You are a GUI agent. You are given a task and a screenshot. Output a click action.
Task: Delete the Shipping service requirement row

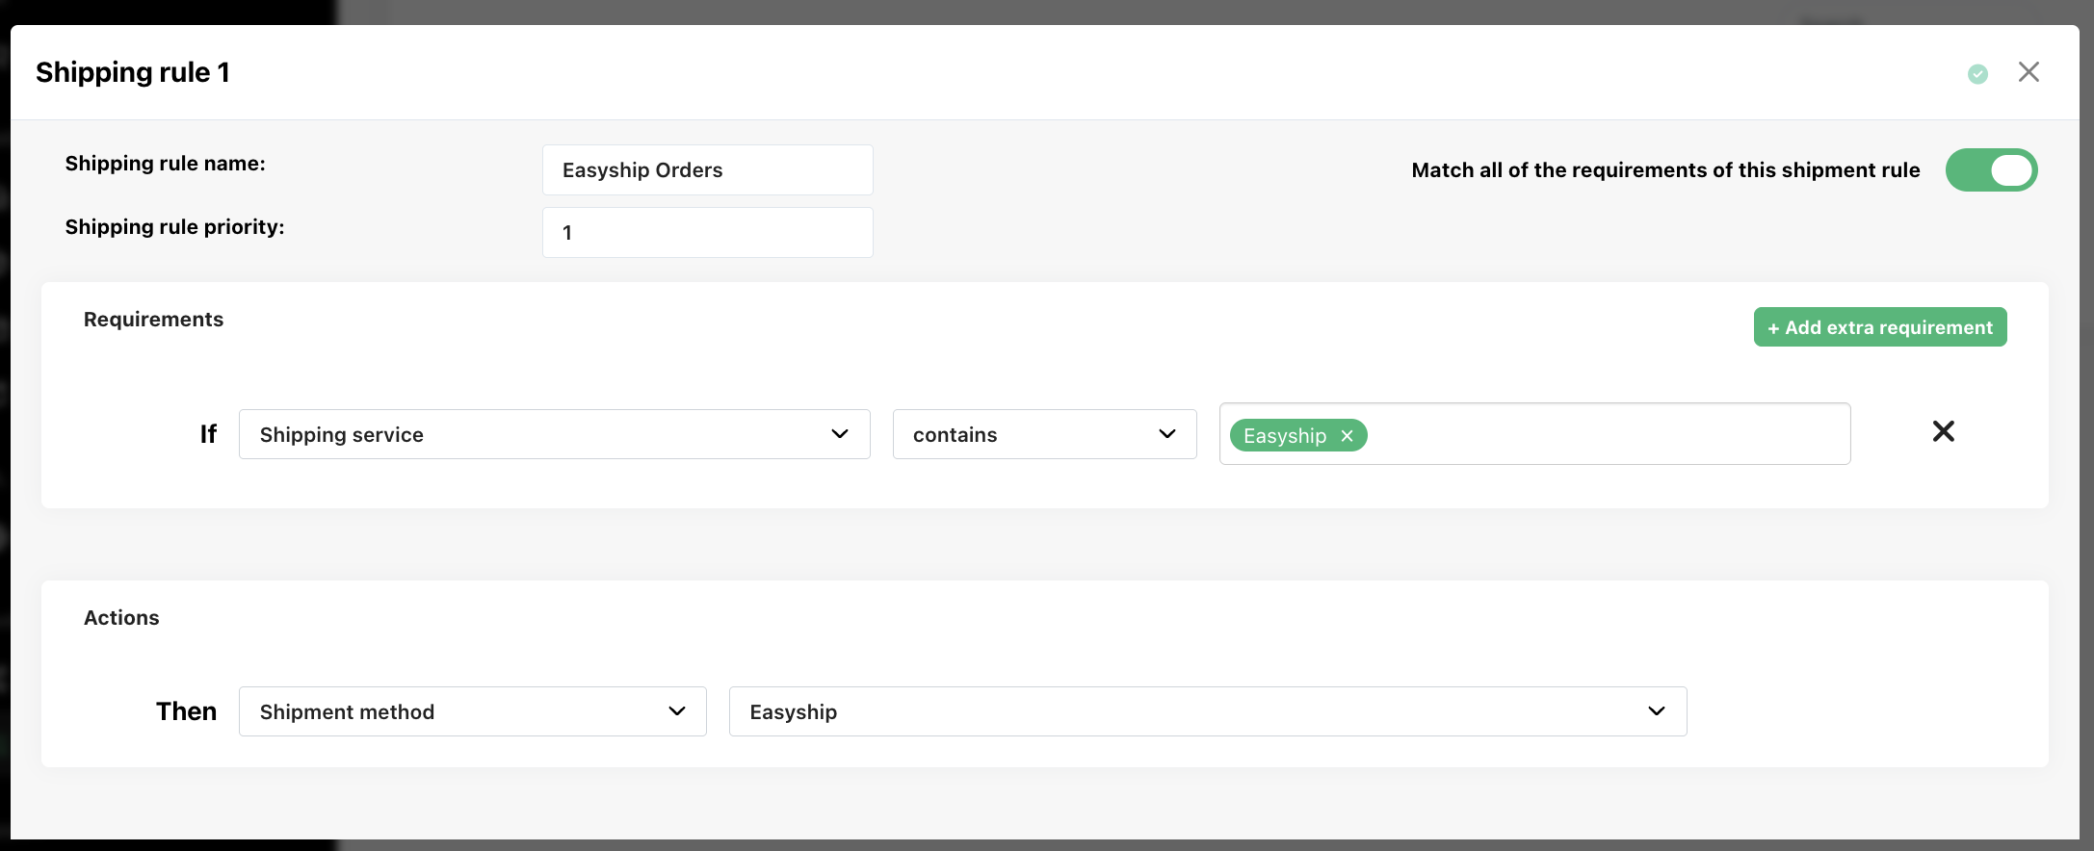pos(1944,431)
